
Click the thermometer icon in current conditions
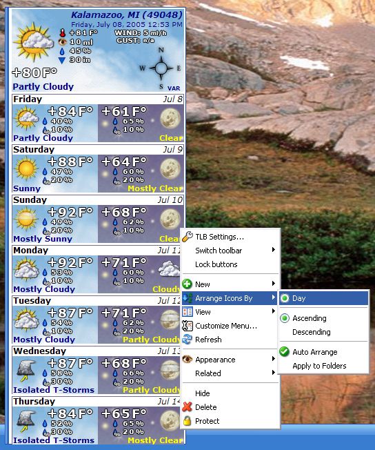(x=63, y=32)
